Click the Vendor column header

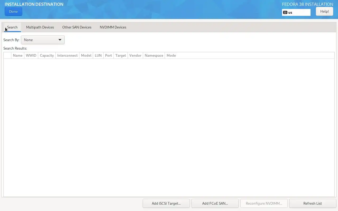pos(135,55)
